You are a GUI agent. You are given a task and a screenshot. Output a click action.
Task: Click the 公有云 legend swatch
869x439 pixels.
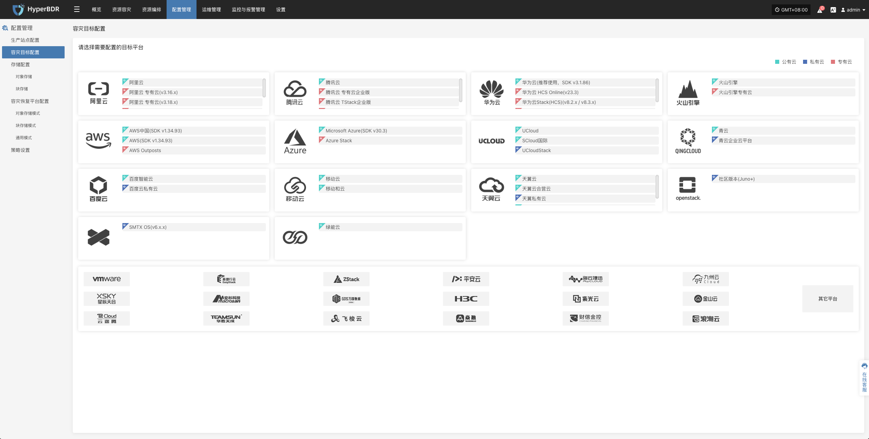[777, 62]
